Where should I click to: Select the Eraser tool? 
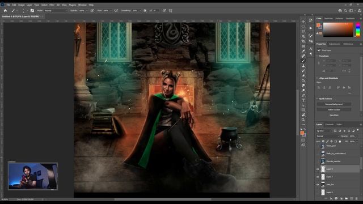(x=303, y=75)
